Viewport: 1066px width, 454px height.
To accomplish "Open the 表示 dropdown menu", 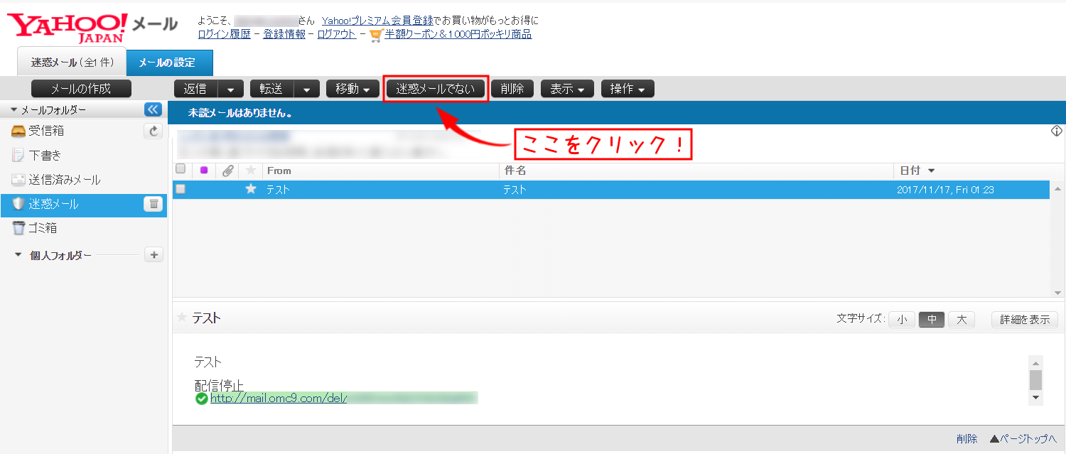I will click(x=567, y=89).
